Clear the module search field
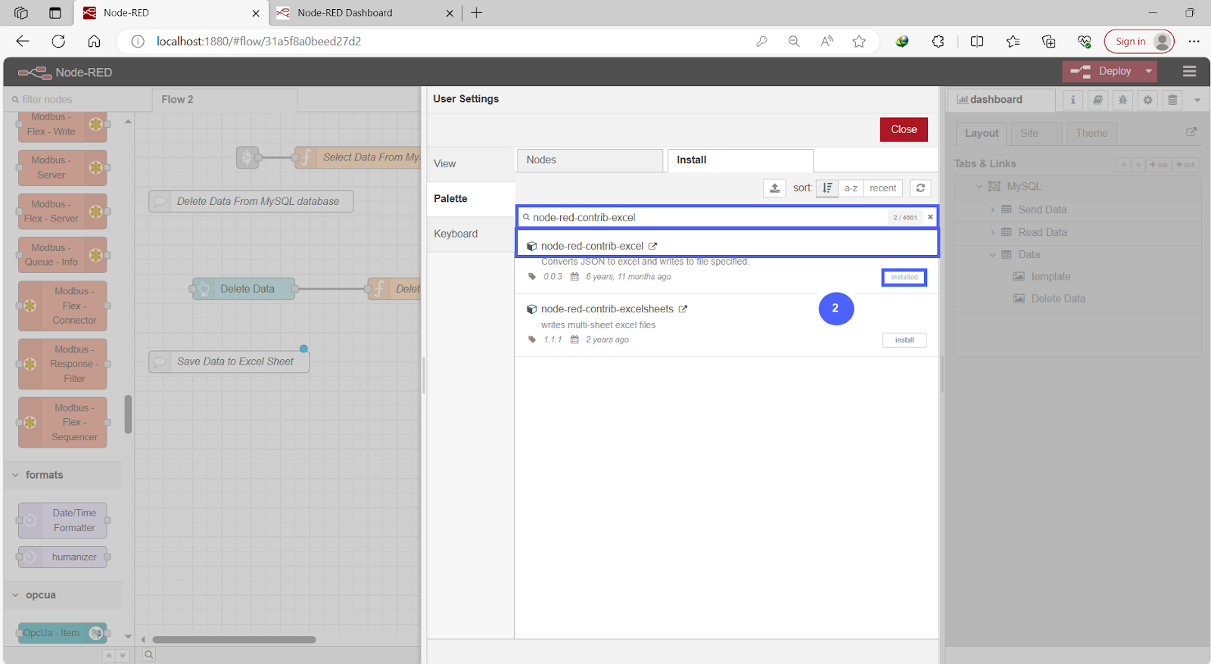This screenshot has height=664, width=1211. coord(930,217)
